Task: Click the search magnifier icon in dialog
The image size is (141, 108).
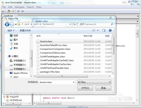Action: 112,24
